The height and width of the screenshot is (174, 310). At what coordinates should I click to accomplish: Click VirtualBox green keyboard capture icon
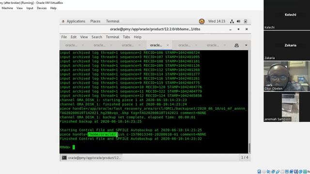point(305,172)
